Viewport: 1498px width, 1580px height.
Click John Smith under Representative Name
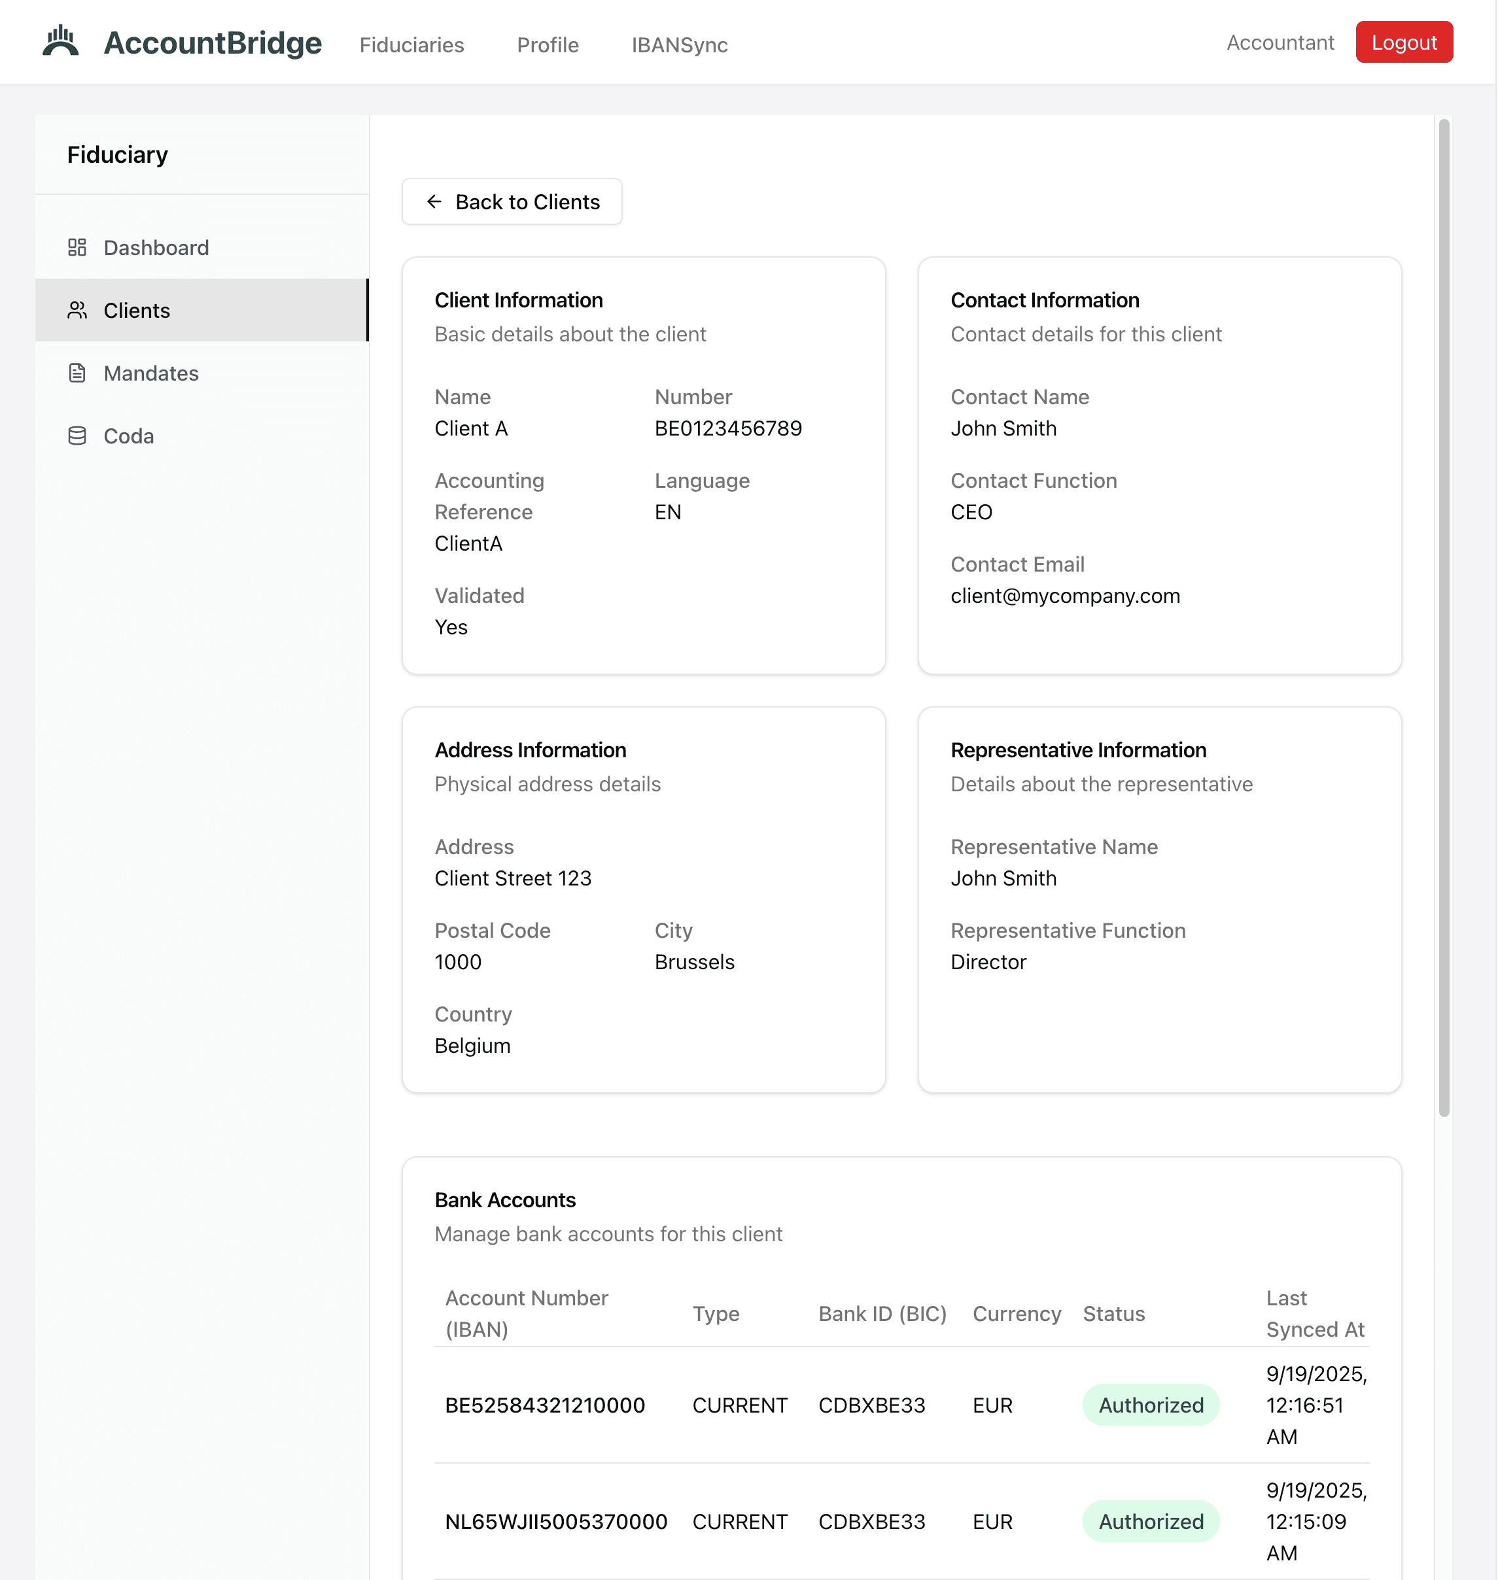1003,878
